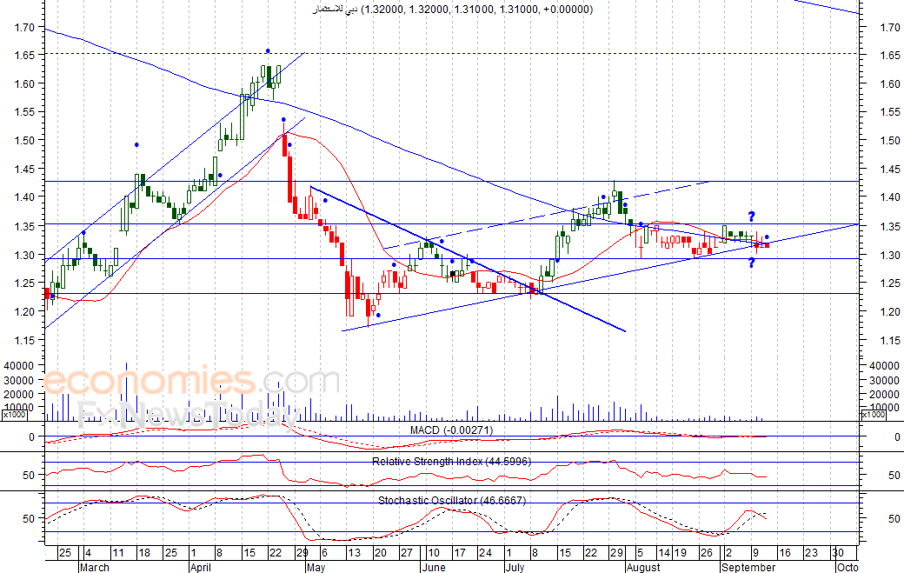Click the July month label
Screen dimensions: 904x573
(515, 567)
